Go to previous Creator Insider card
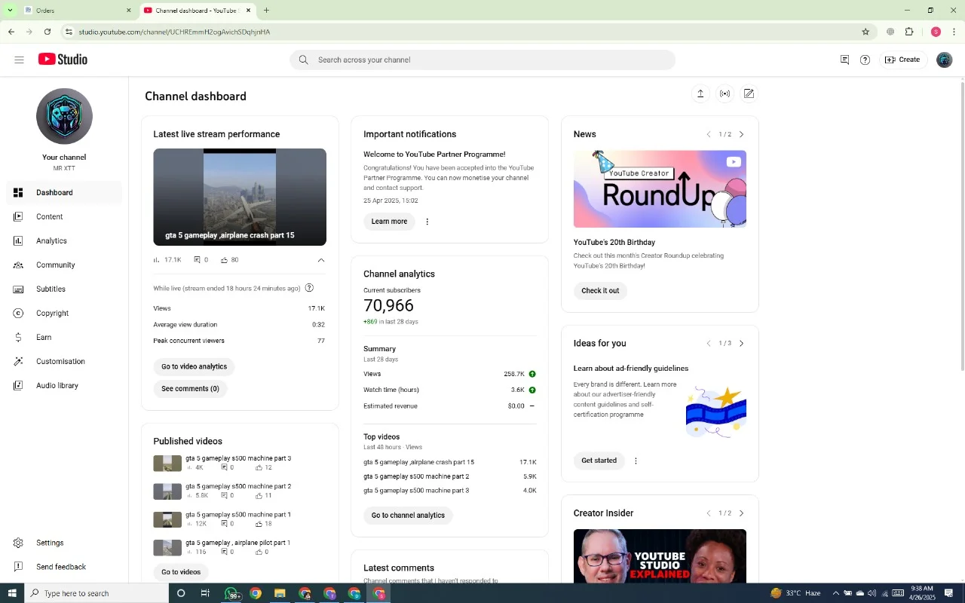Screen dimensions: 965x603 pyautogui.click(x=709, y=513)
